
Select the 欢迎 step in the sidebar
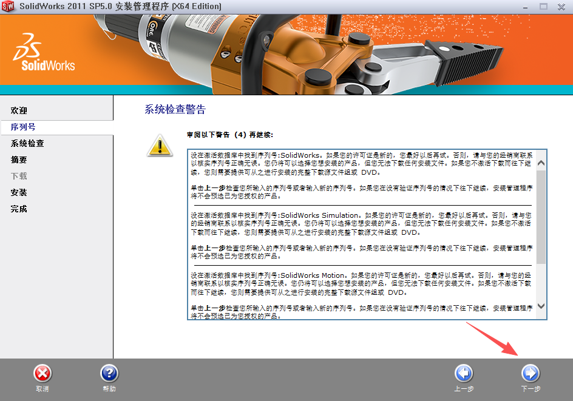tap(19, 111)
